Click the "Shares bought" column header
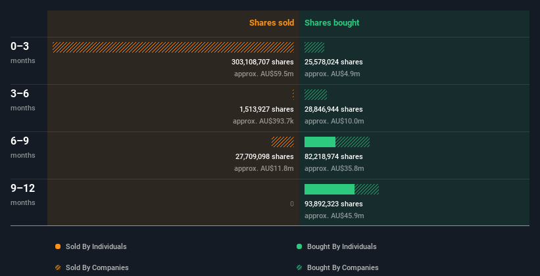540x276 pixels. tap(332, 23)
